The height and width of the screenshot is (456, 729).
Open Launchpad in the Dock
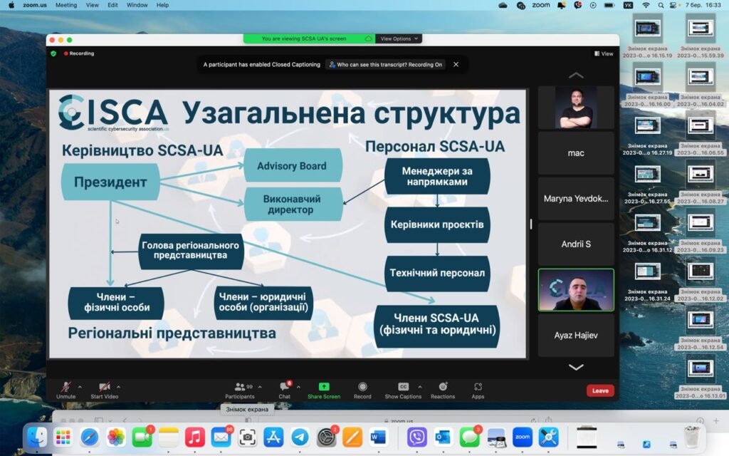point(63,437)
